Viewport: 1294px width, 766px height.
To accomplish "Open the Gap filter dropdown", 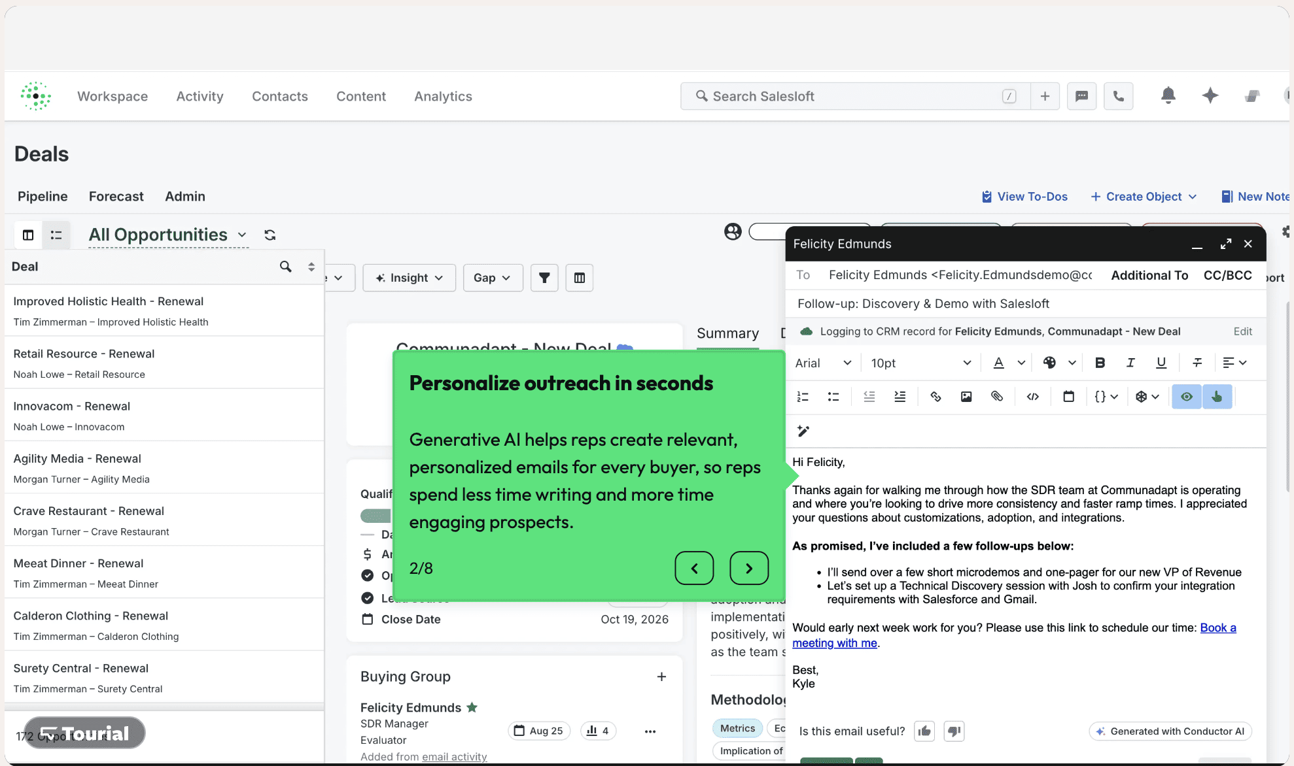I will click(x=492, y=278).
